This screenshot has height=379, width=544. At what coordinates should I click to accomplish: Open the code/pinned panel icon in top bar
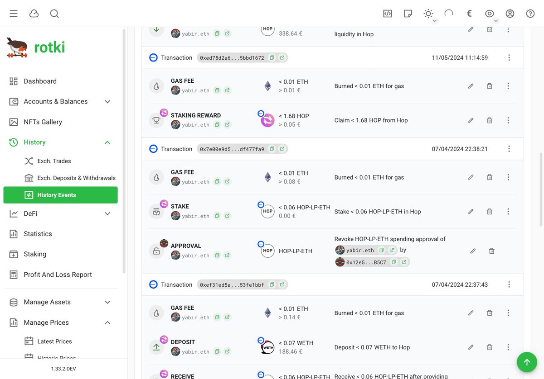tap(387, 14)
